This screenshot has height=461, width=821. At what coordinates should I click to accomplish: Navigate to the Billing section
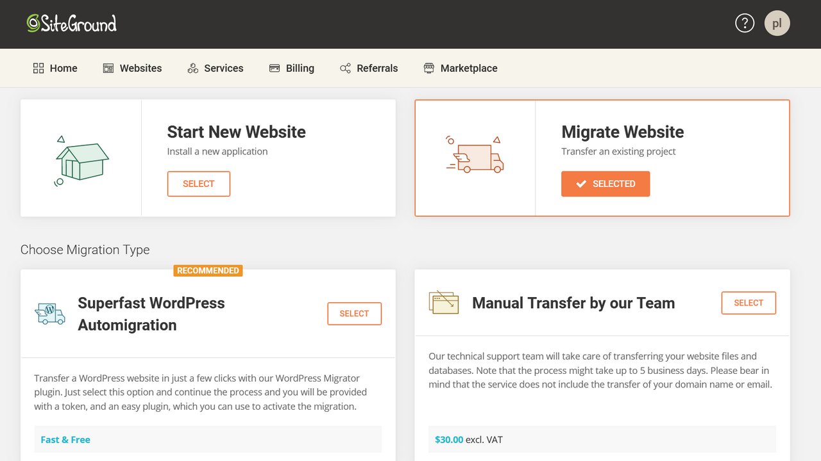[x=292, y=68]
